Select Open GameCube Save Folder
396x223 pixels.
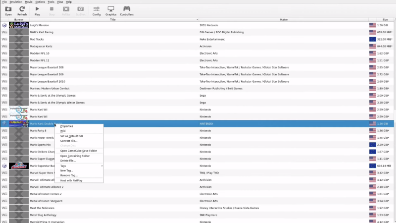(79, 151)
